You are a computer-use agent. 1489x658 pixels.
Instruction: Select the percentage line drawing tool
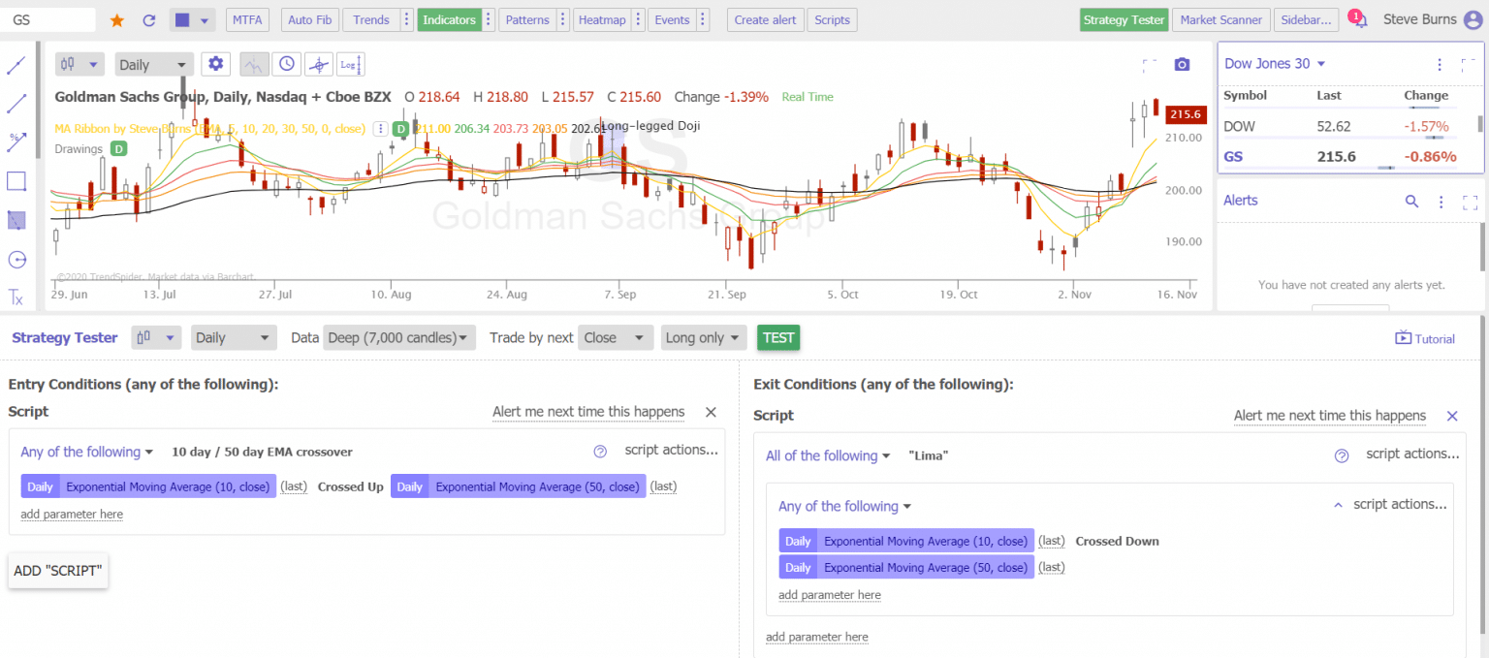click(16, 141)
